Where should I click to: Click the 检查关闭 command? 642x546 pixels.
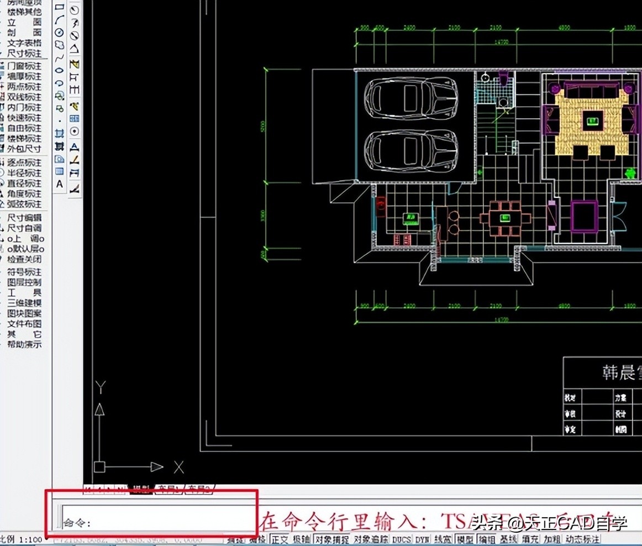point(23,259)
